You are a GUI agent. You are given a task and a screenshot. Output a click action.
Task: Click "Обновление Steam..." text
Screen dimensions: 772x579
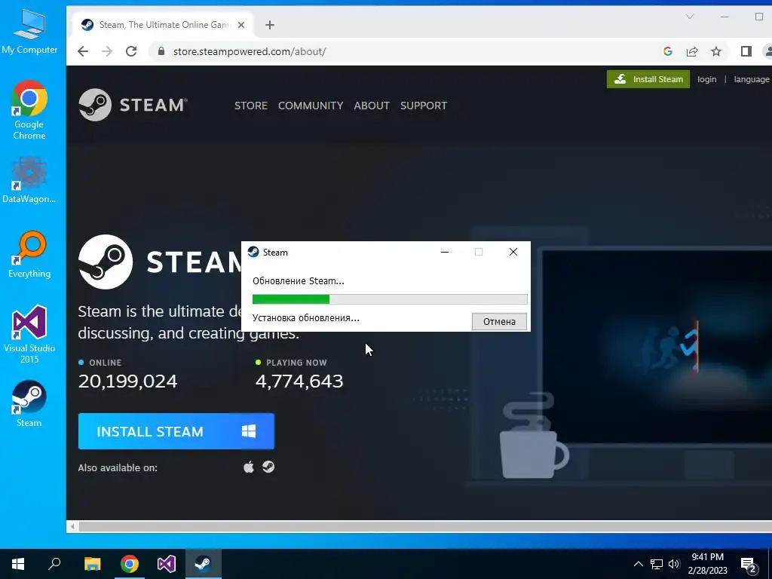[x=299, y=280]
